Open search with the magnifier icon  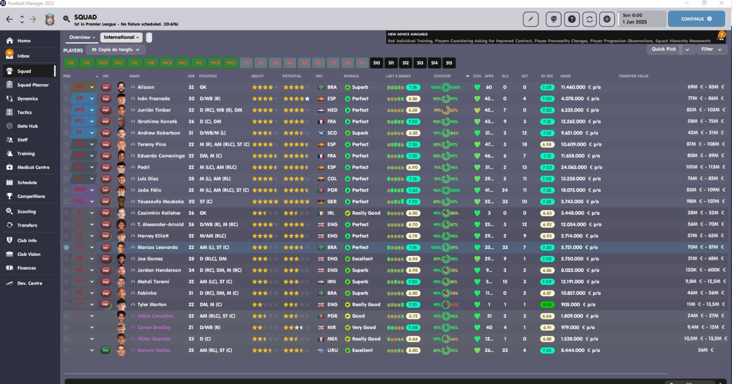(x=67, y=19)
